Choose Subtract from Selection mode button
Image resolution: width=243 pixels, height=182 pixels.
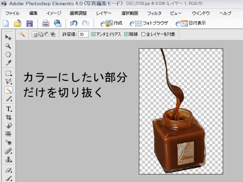(47, 34)
